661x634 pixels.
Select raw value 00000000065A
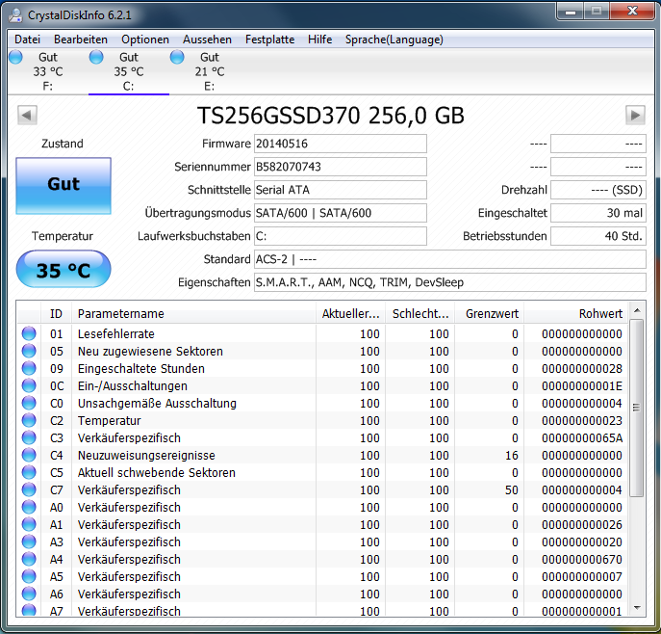[x=582, y=438]
